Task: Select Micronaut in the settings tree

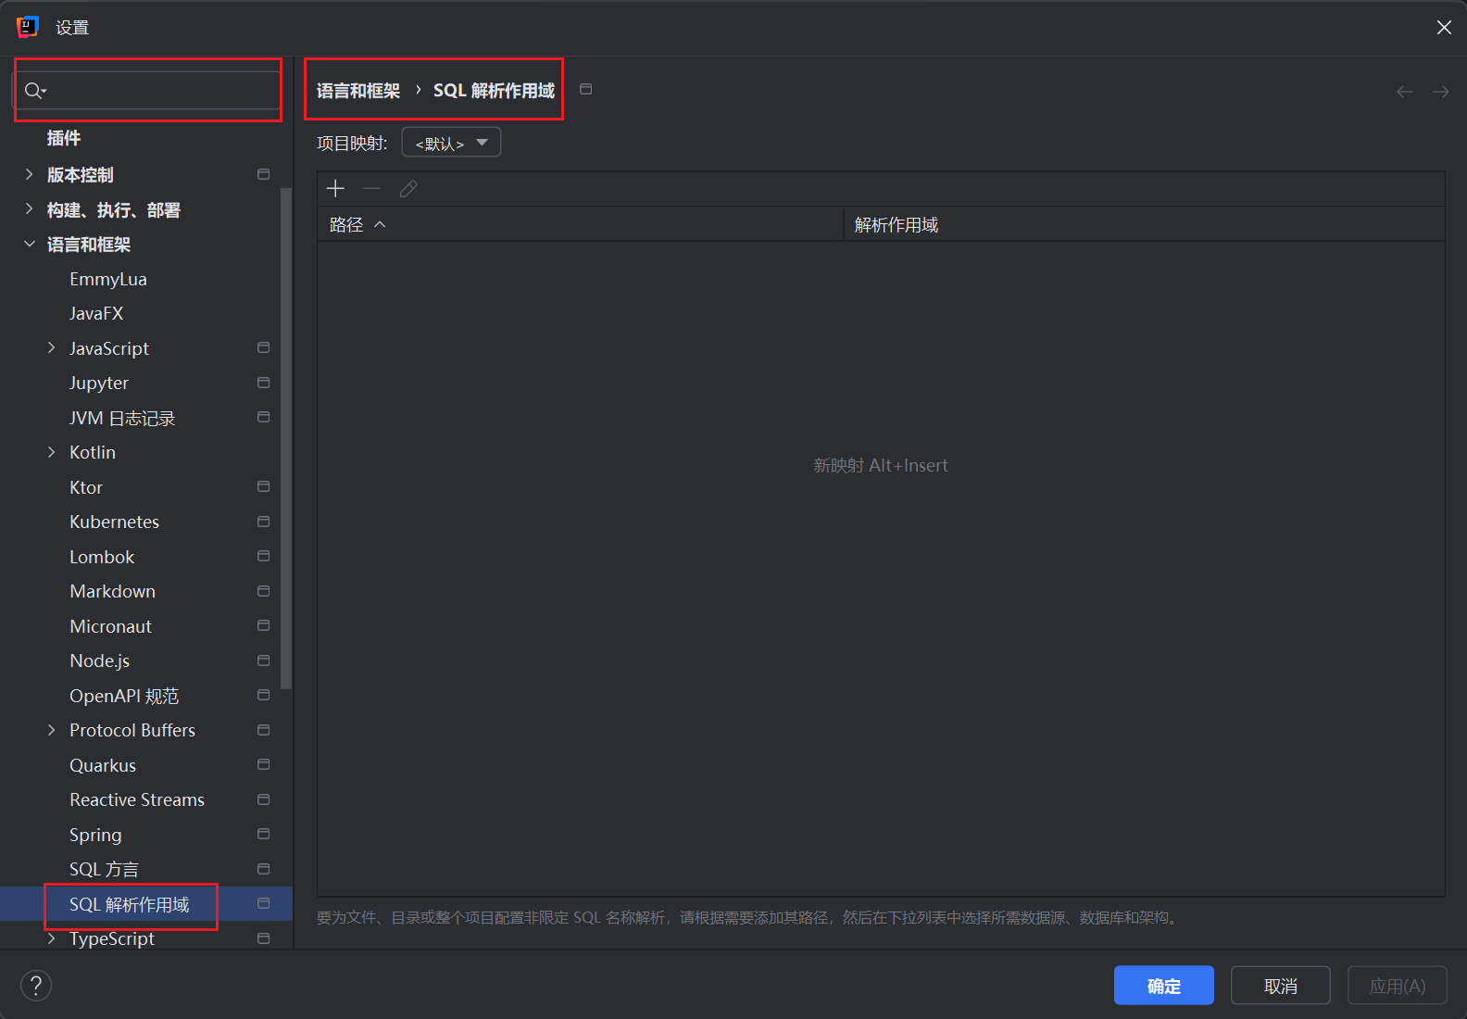Action: [x=111, y=626]
